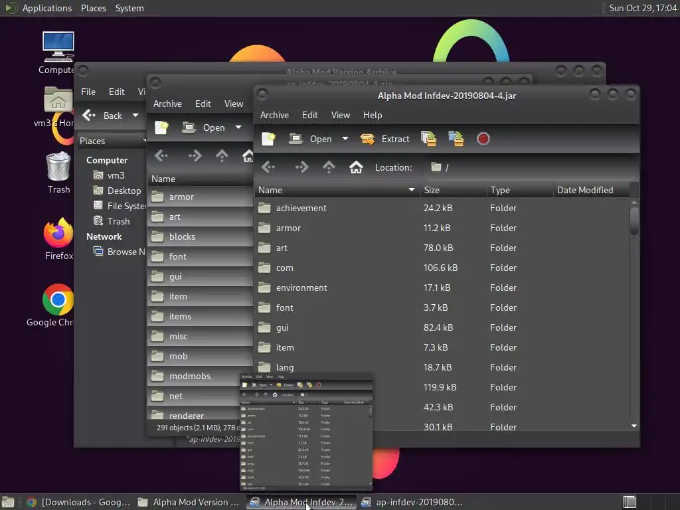Image resolution: width=680 pixels, height=510 pixels.
Task: Expand the Open recent dropdown arrow in the jar window
Action: point(345,139)
